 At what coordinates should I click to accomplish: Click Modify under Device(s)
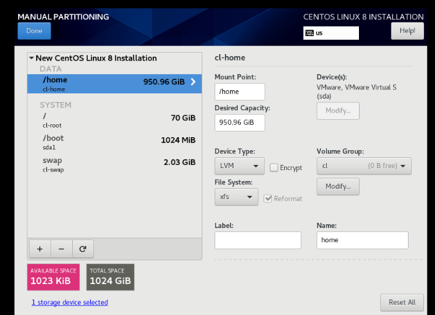338,111
